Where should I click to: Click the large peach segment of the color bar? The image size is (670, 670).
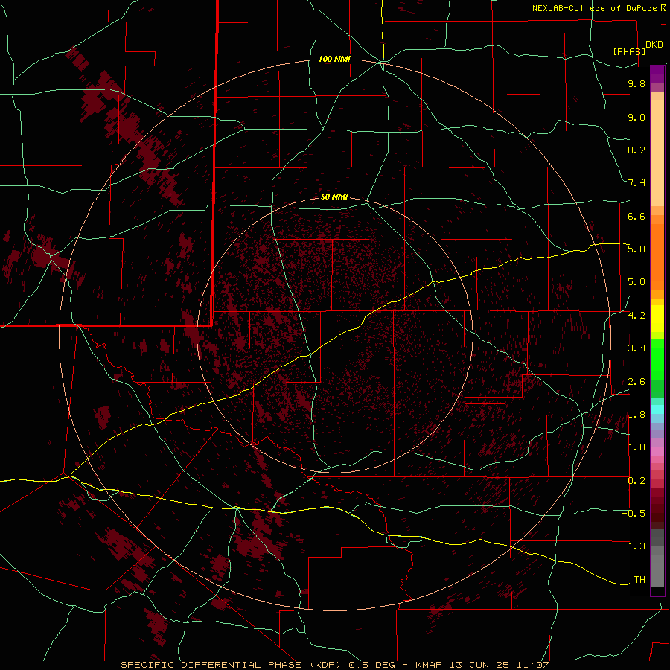[x=657, y=153]
